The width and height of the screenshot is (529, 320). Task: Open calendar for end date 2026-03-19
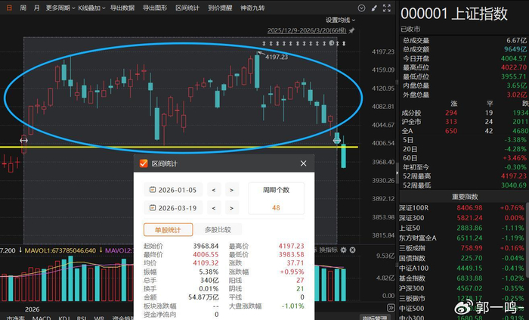click(x=153, y=207)
